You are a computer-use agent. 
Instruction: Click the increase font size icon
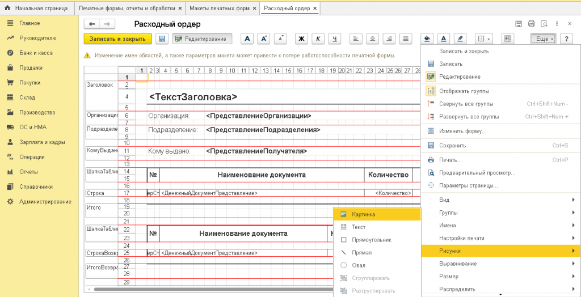click(263, 39)
